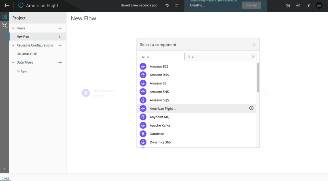Open the All category filter dropdown
The image size is (328, 181).
click(x=145, y=57)
